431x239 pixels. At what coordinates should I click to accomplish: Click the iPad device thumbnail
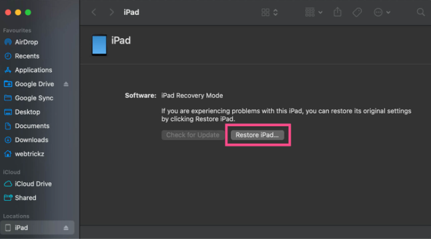click(x=99, y=45)
